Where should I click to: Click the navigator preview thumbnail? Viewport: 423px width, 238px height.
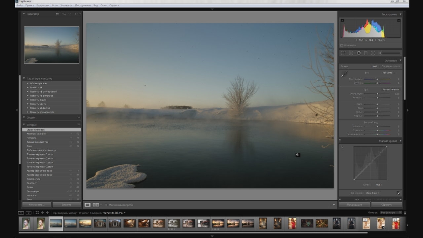(x=52, y=45)
